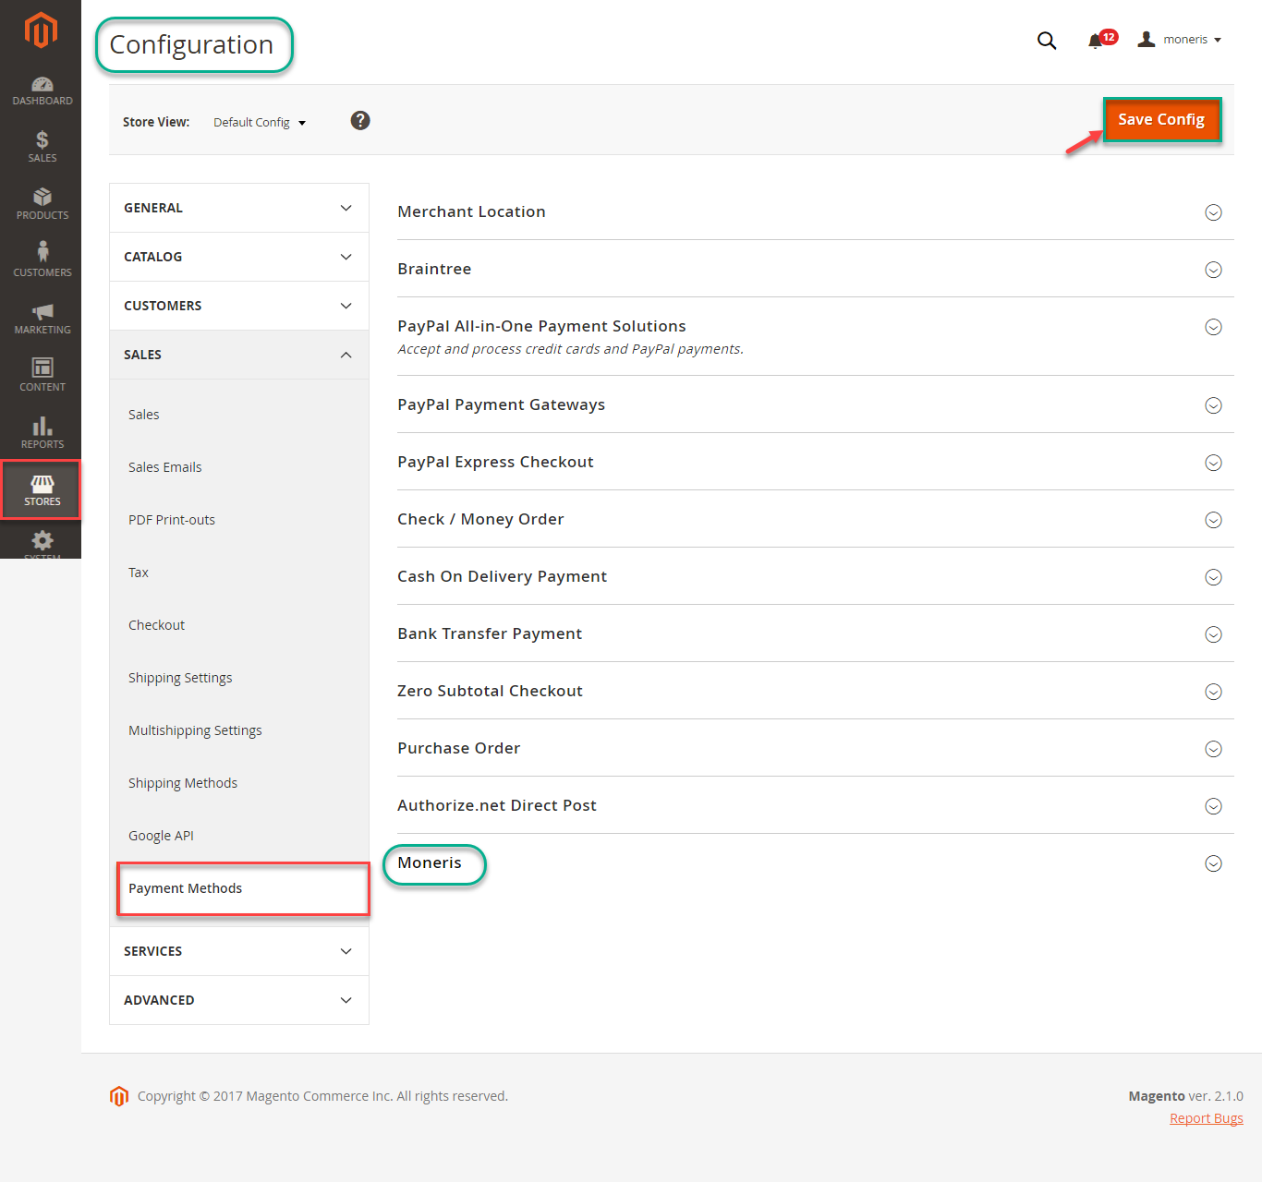
Task: Click the Magento logo icon
Action: click(41, 30)
